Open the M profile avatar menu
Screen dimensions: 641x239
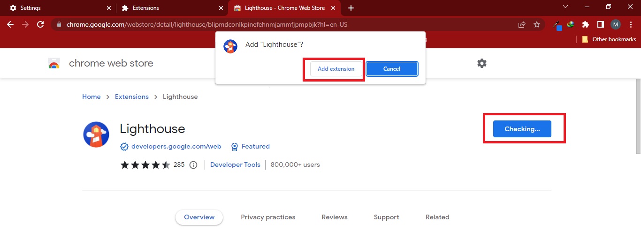(x=616, y=24)
